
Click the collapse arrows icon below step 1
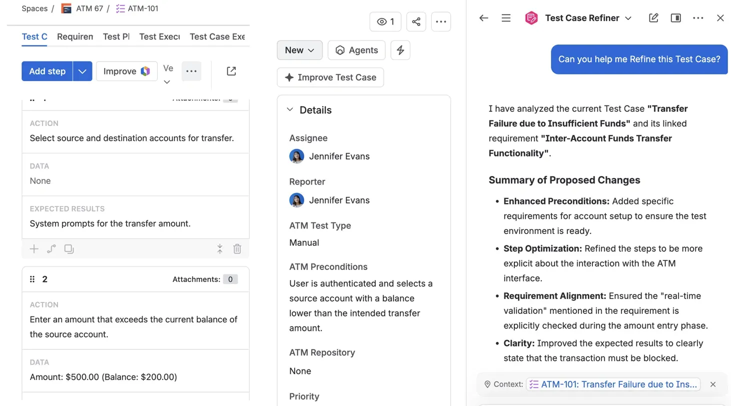coord(220,248)
